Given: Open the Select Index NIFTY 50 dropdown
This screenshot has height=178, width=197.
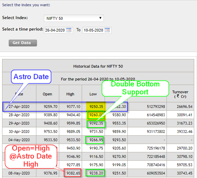Looking at the screenshot, I should (74, 18).
